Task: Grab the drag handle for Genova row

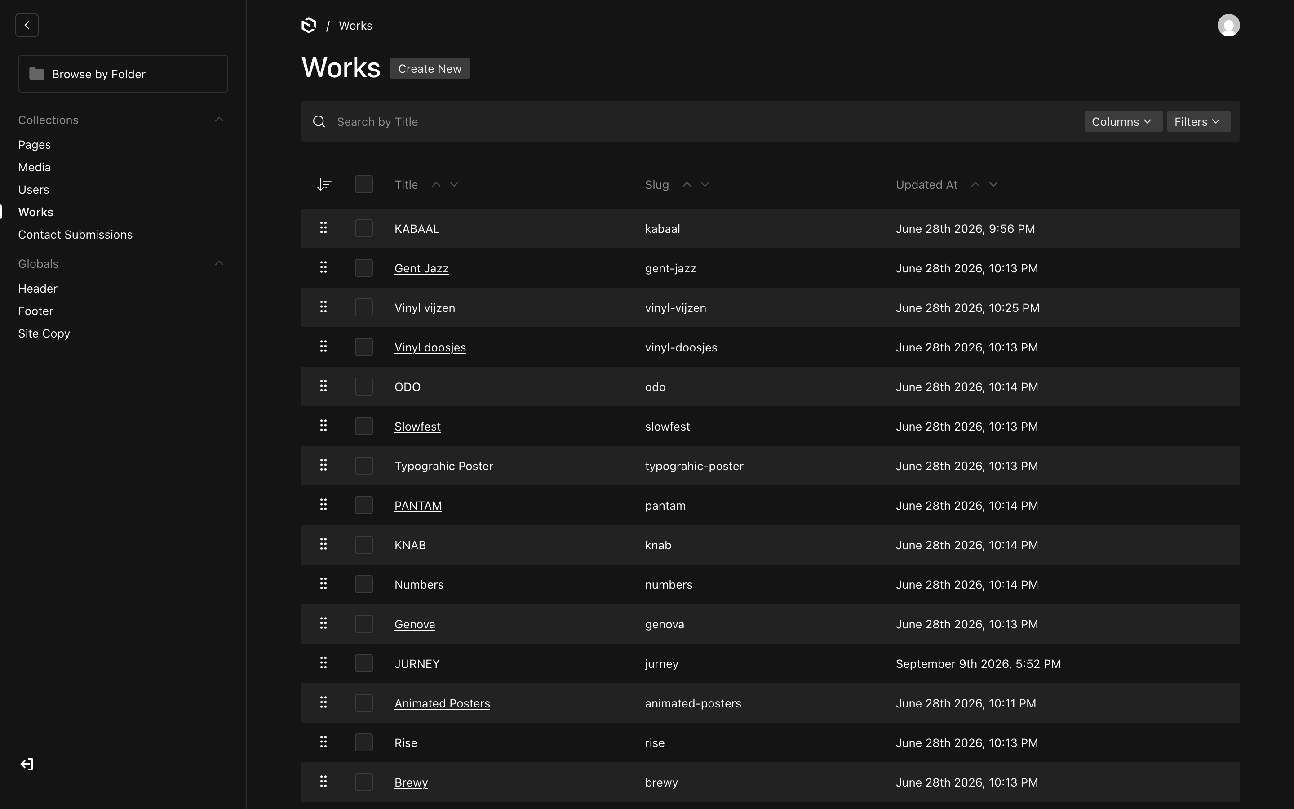Action: [x=323, y=624]
